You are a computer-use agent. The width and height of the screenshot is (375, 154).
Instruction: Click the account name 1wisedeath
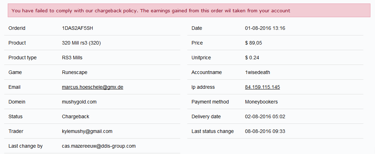coord(257,72)
